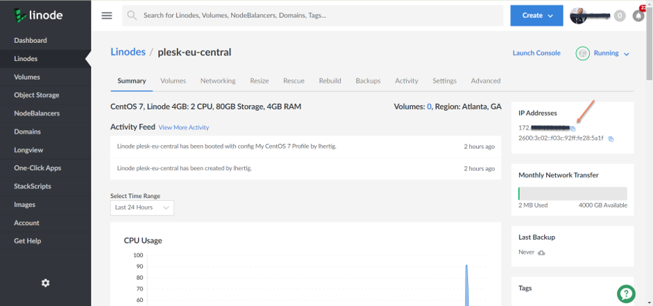Open the hamburger navigation menu
Image resolution: width=653 pixels, height=306 pixels.
107,16
